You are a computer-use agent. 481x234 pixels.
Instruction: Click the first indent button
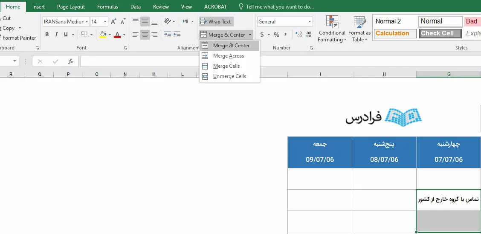point(167,35)
